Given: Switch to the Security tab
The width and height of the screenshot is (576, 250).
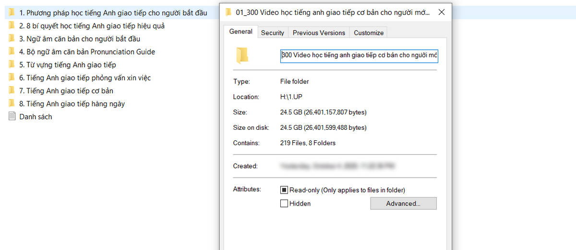Looking at the screenshot, I should tap(273, 33).
